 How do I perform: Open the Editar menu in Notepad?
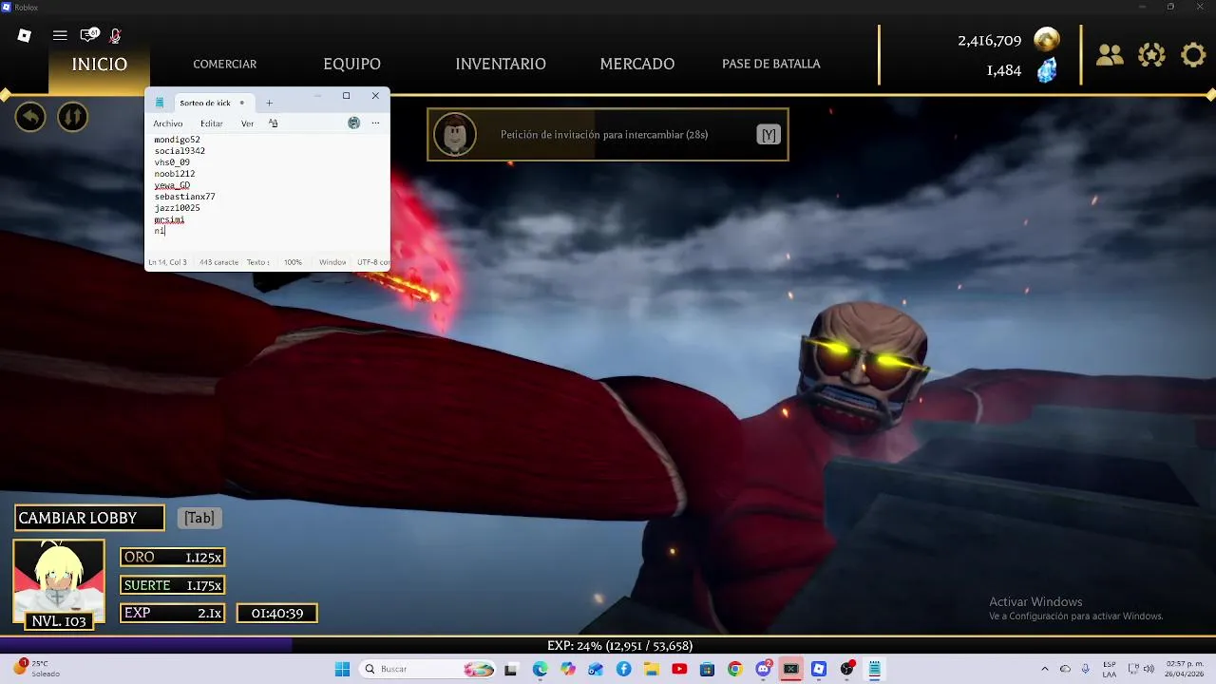(212, 123)
